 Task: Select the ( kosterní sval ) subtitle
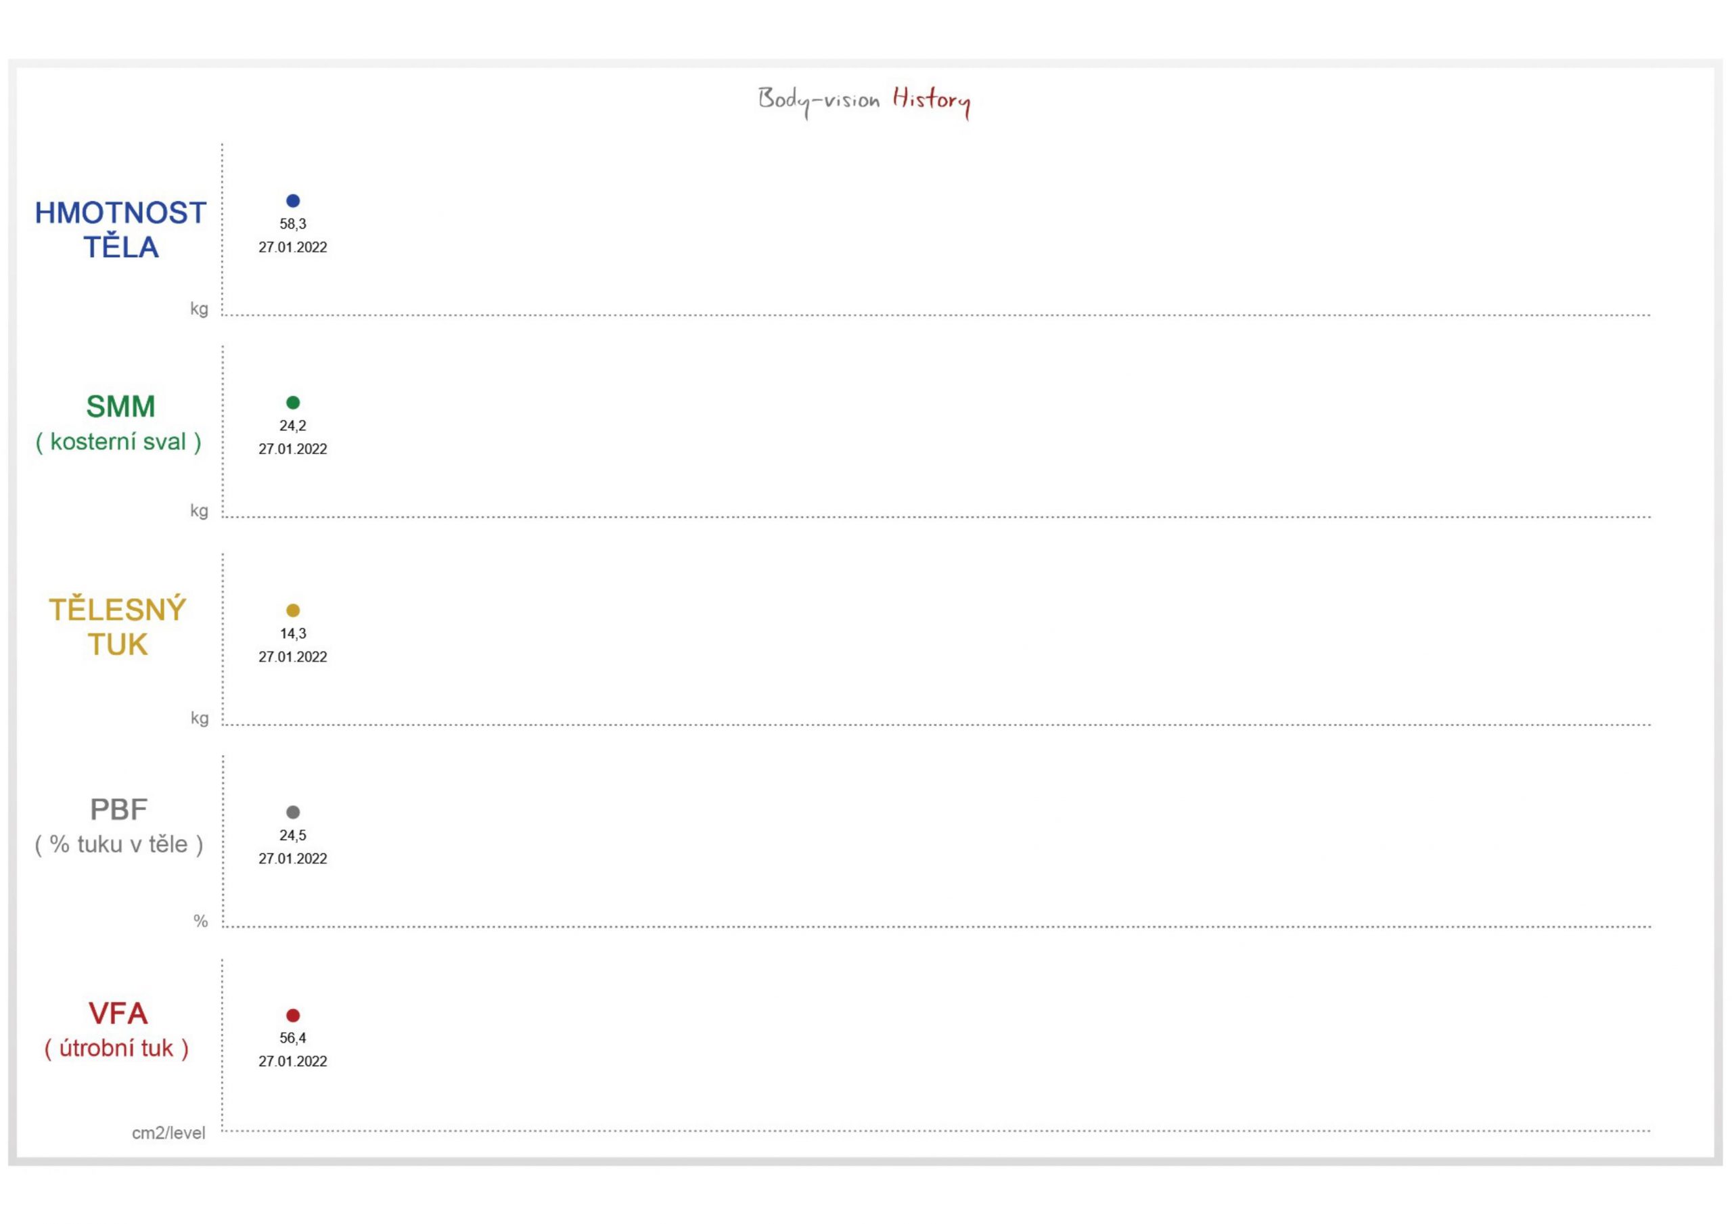click(118, 441)
